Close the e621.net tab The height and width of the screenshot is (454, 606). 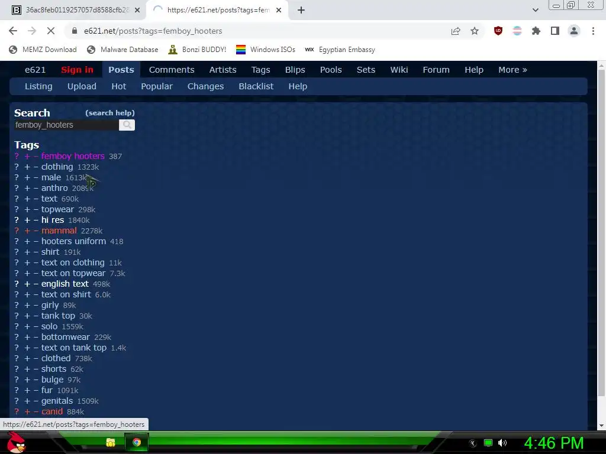click(279, 10)
